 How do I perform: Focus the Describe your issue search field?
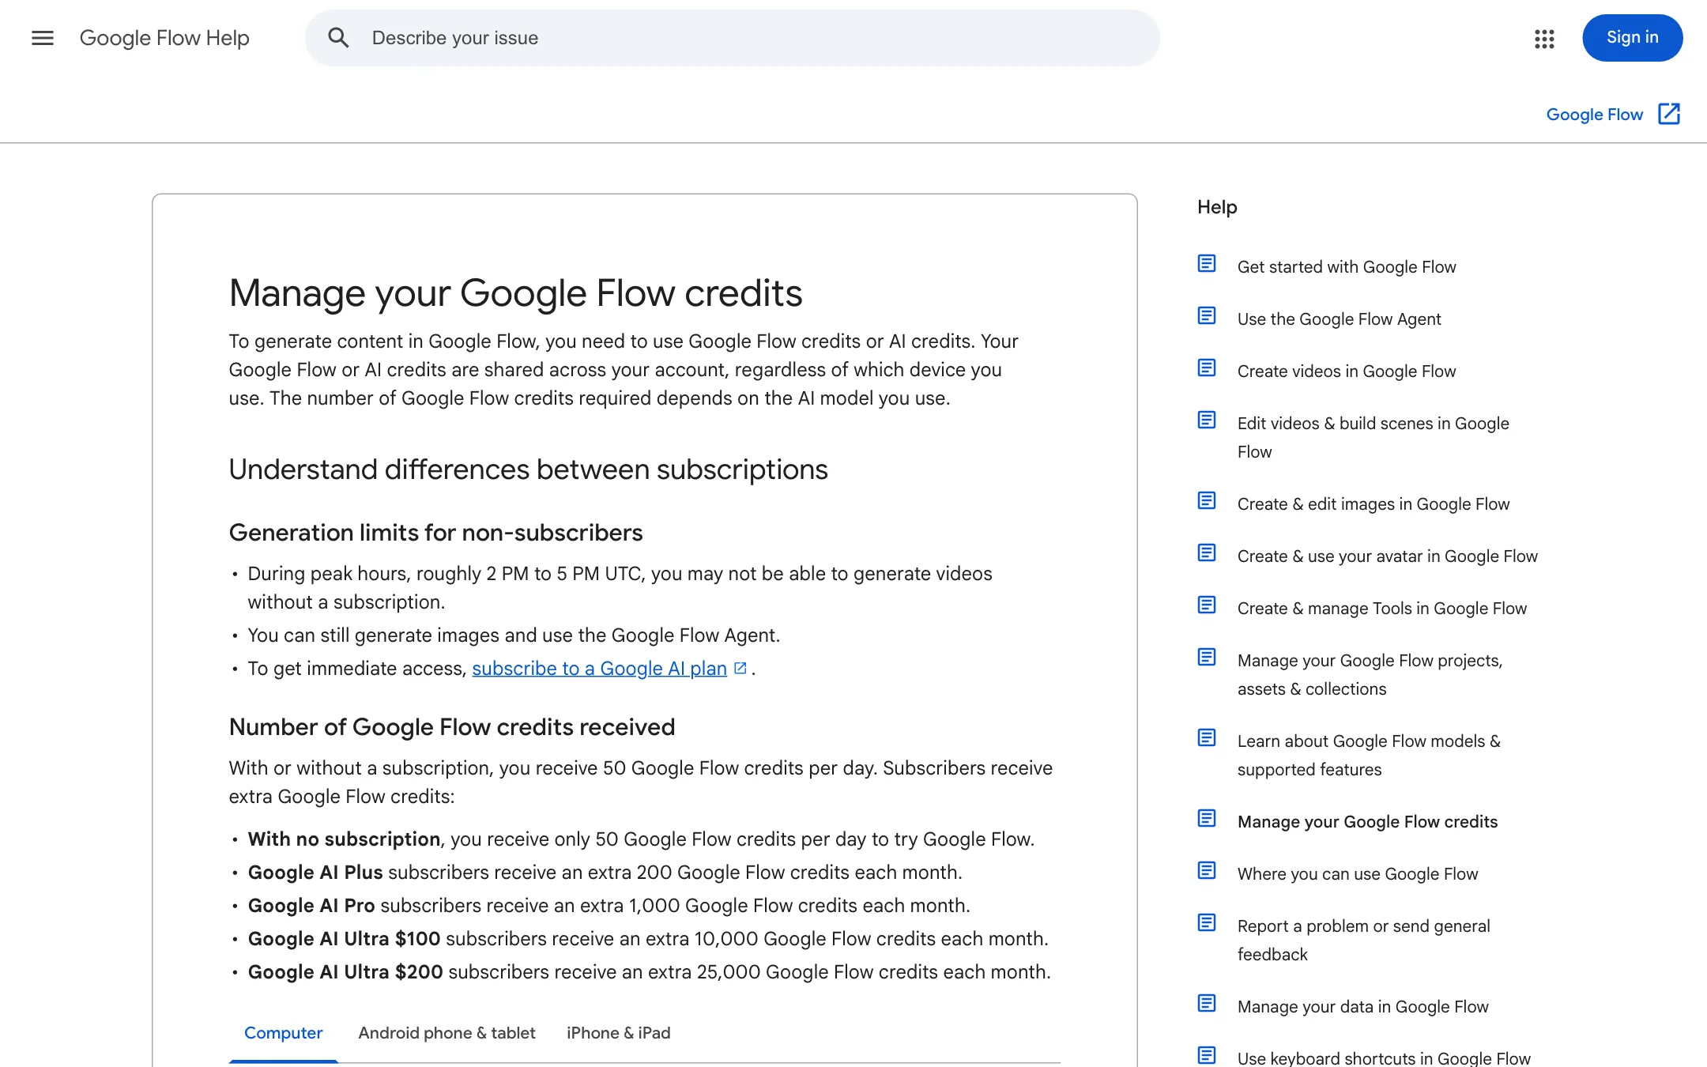click(732, 38)
